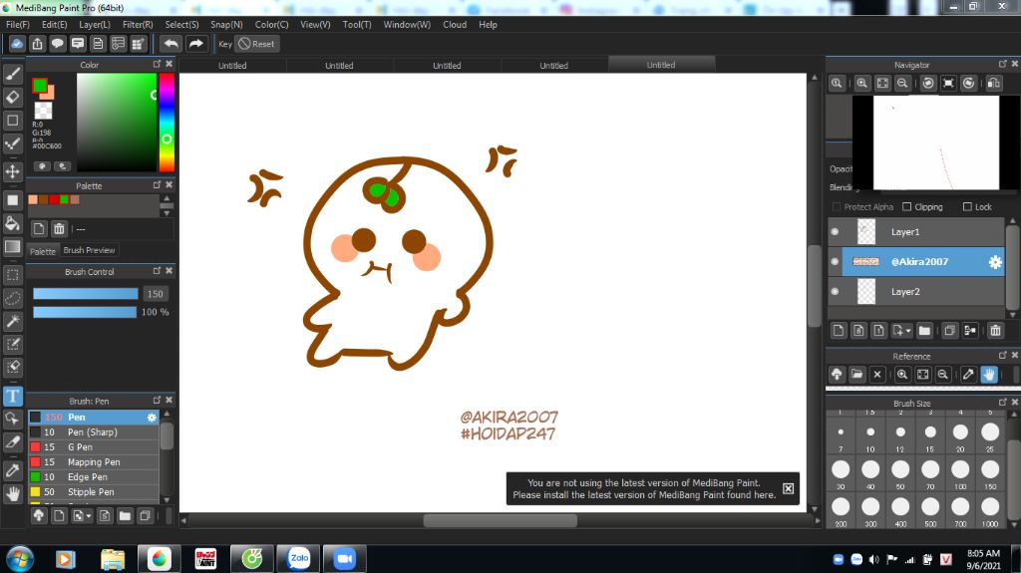Enable the Lock checkbox
Screen dimensions: 1021x573
967,207
